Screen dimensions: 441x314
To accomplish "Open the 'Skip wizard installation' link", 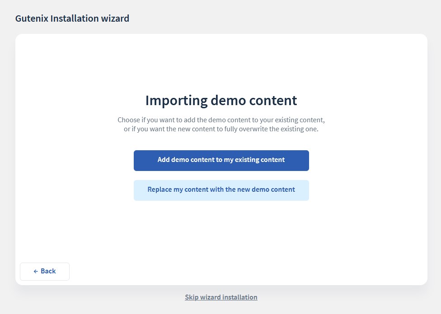I will pos(221,297).
